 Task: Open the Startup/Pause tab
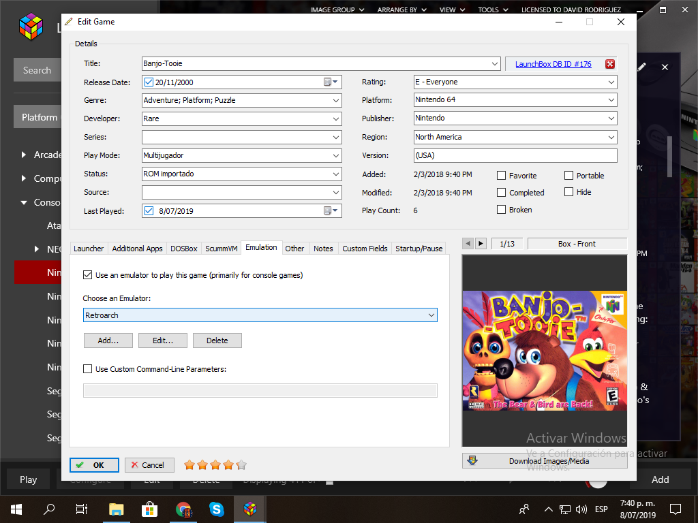[419, 248]
